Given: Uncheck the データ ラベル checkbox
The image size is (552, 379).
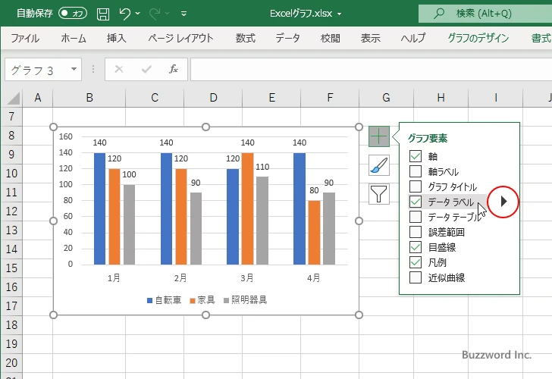Looking at the screenshot, I should [416, 202].
